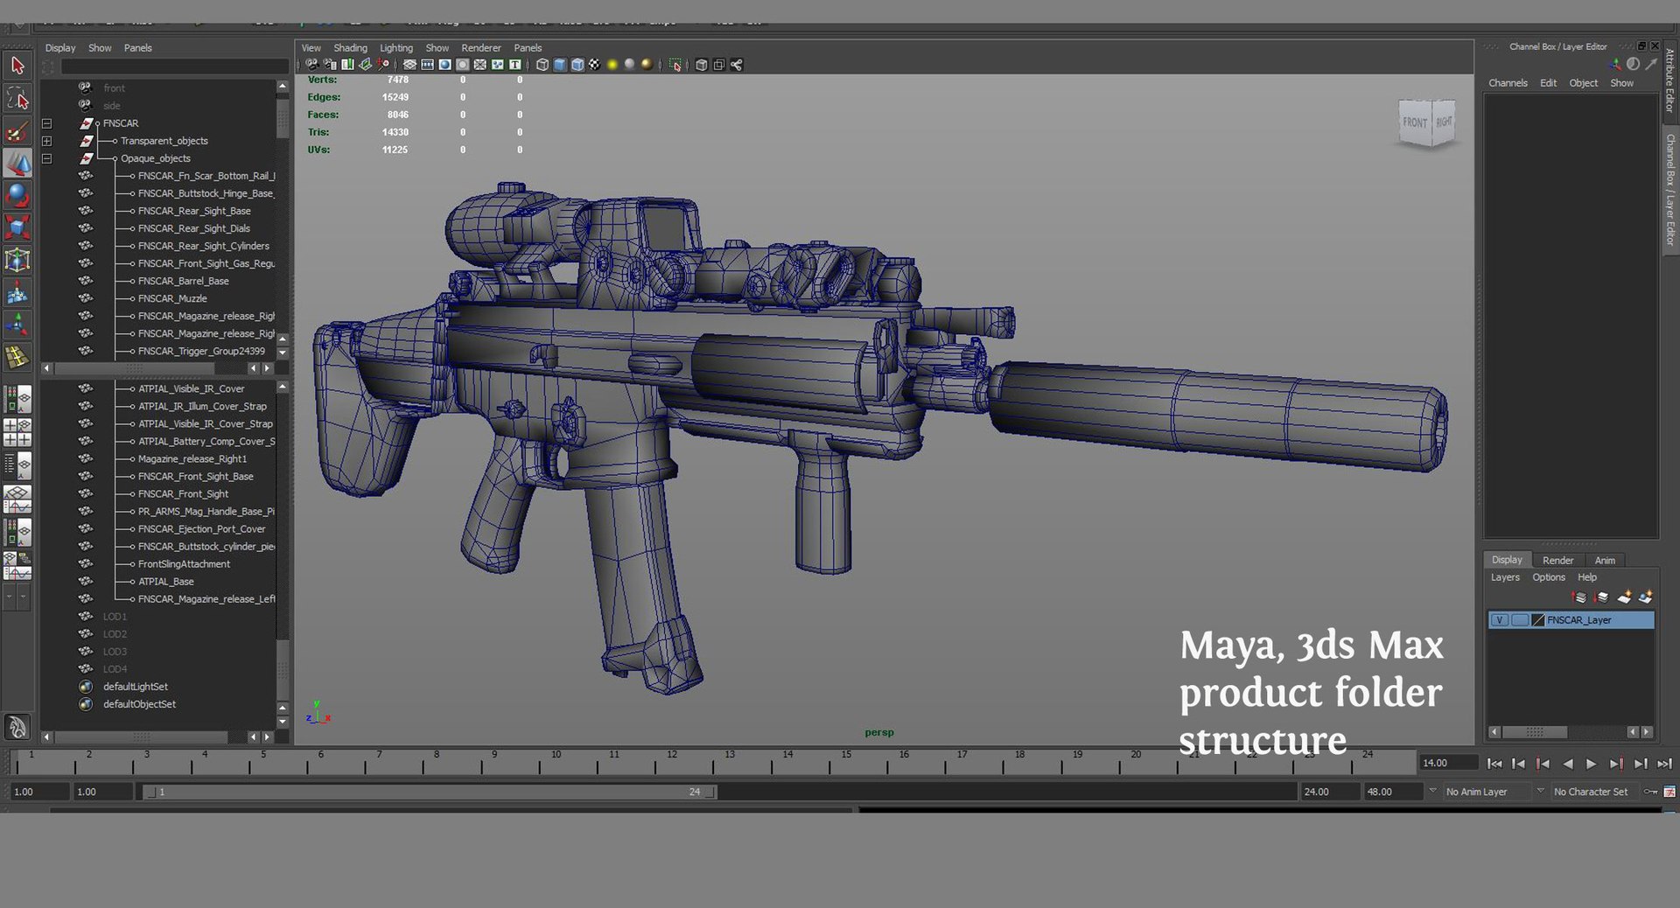Click the Universal Manipulator tool
The height and width of the screenshot is (908, 1680).
[x=17, y=260]
